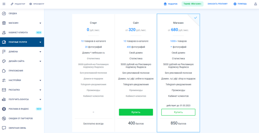This screenshot has width=259, height=133.
Task: Switch to Редактор mode
Action: (x=18, y=4)
